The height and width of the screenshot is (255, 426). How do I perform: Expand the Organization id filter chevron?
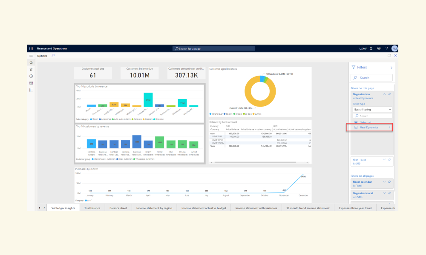384,193
